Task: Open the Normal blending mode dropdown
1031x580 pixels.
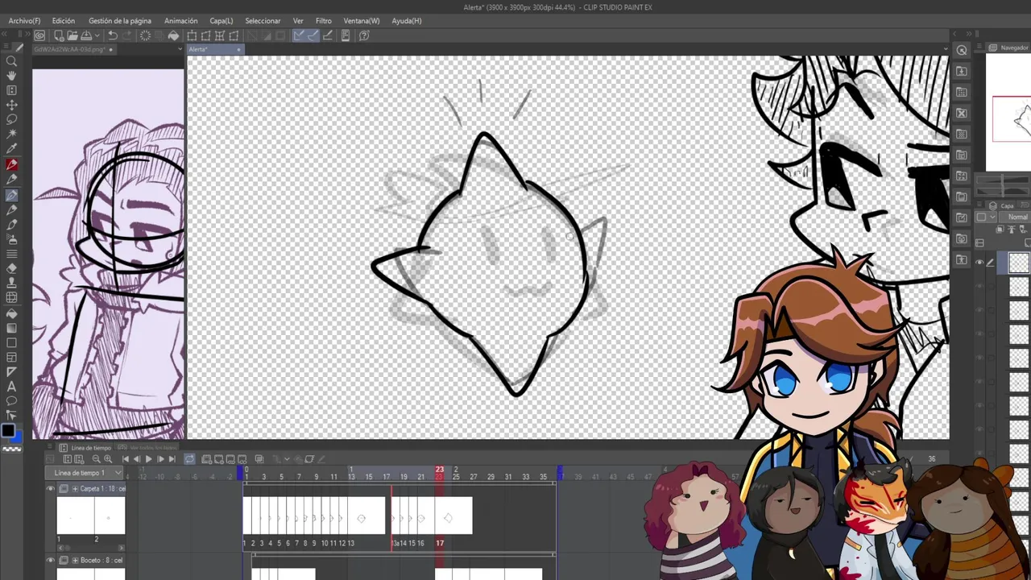Action: click(x=1017, y=217)
